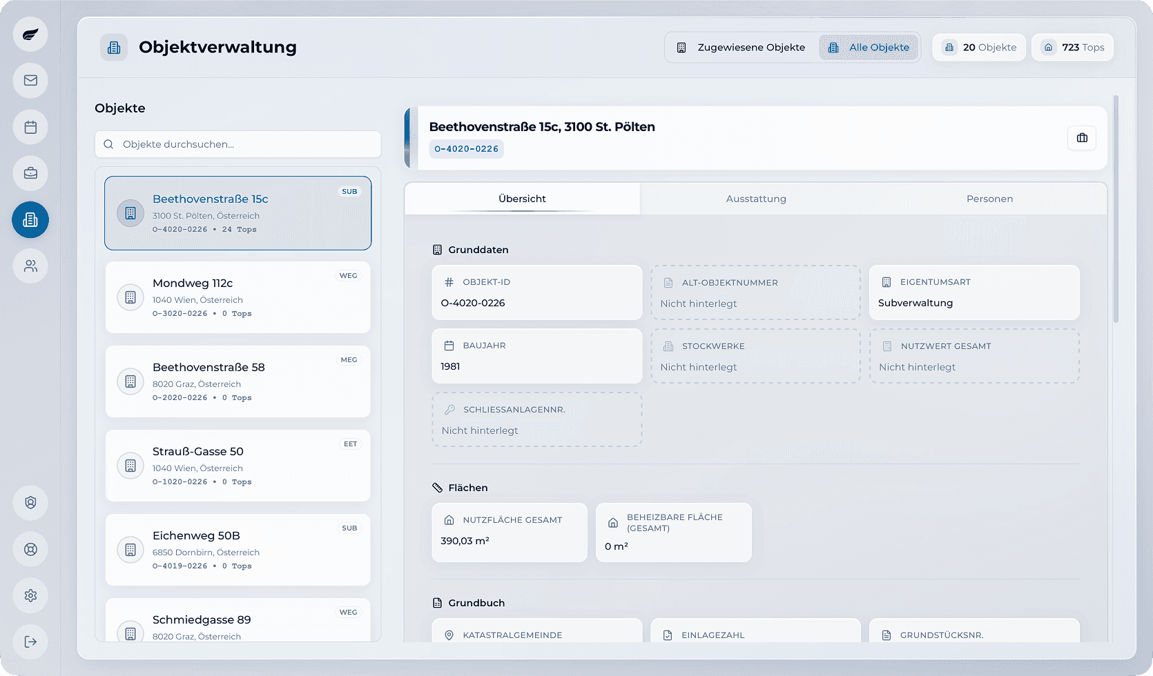1153x676 pixels.
Task: Click the WEG badge on Mondweg 112c
Action: [349, 276]
